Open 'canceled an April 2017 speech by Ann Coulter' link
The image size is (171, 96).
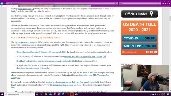tap(83, 57)
